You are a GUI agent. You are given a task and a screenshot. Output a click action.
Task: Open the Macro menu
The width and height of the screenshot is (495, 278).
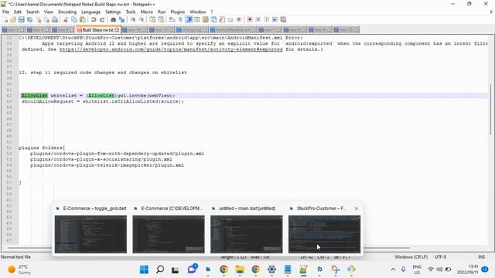(x=146, y=12)
